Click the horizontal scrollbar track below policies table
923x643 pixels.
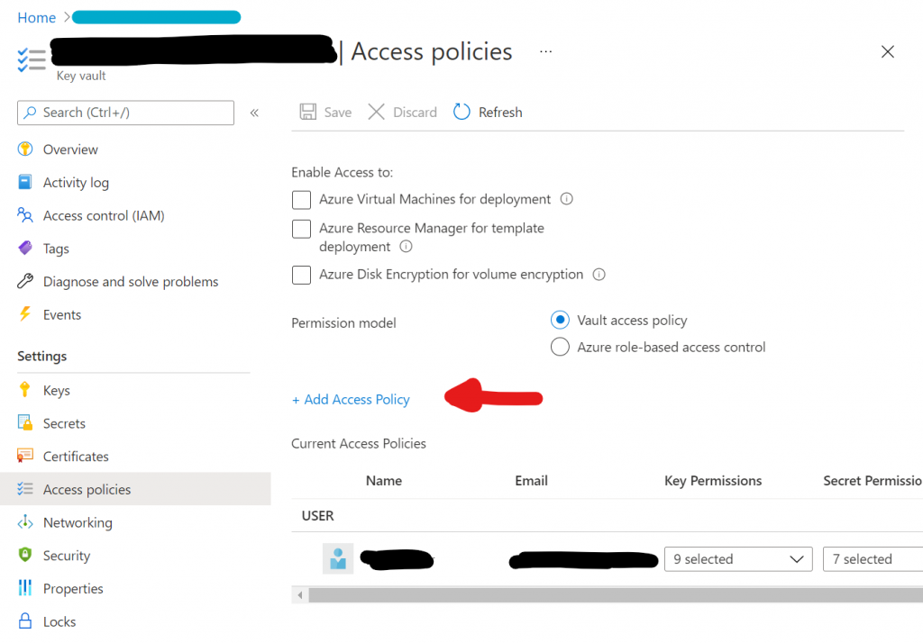click(x=616, y=595)
